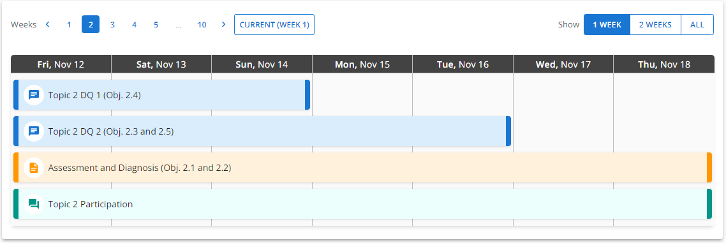Go to next weeks with right chevron
This screenshot has height=243, width=726.
(x=224, y=24)
